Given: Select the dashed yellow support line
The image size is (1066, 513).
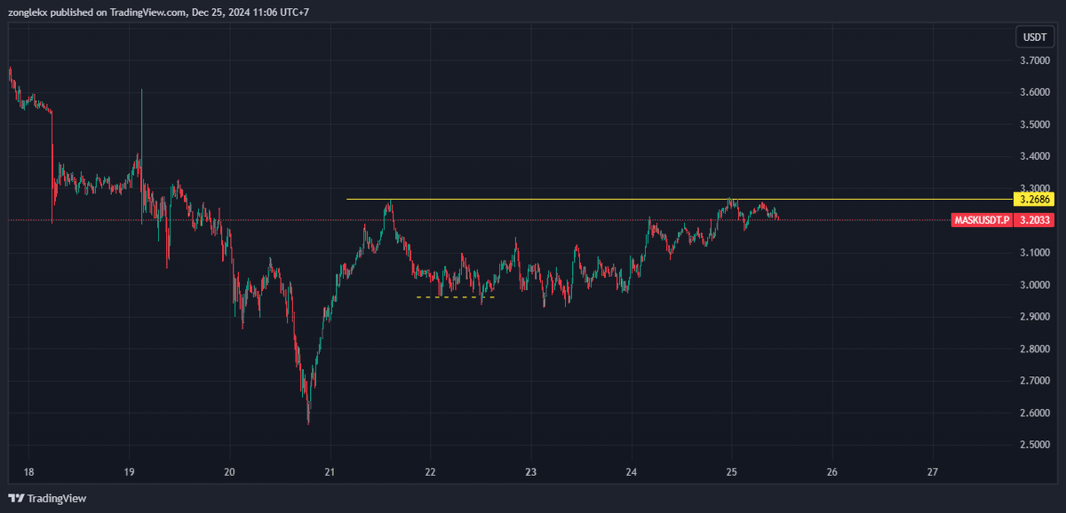Looking at the screenshot, I should pos(456,297).
